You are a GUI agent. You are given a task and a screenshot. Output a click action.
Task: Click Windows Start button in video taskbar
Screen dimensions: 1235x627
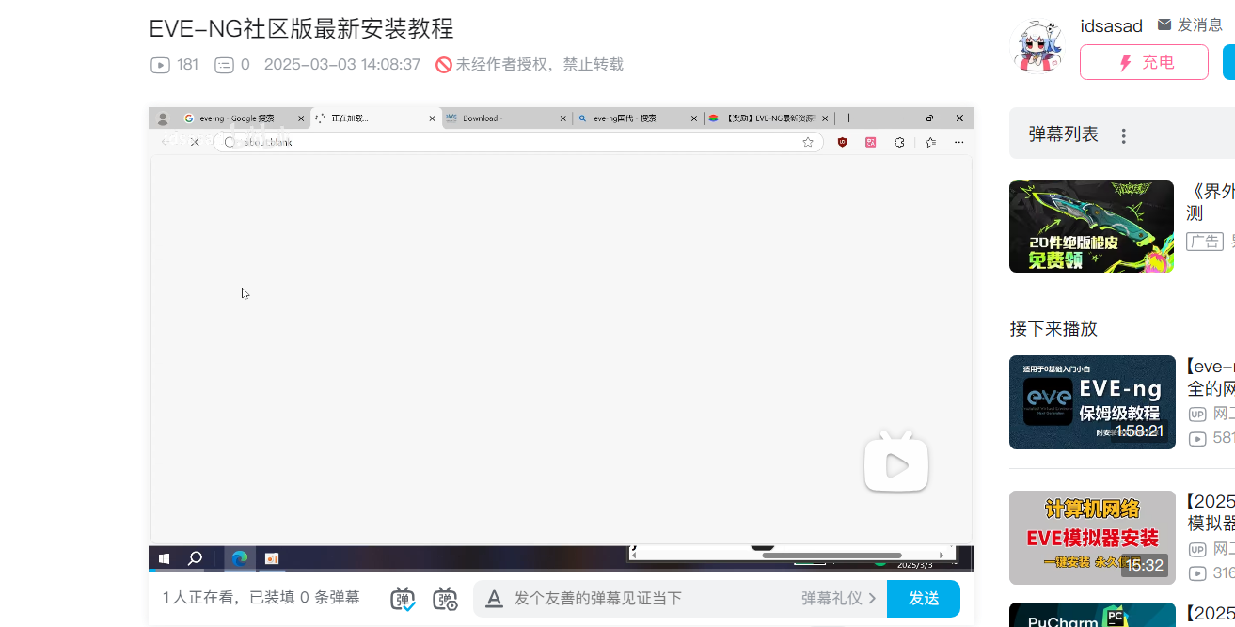165,558
